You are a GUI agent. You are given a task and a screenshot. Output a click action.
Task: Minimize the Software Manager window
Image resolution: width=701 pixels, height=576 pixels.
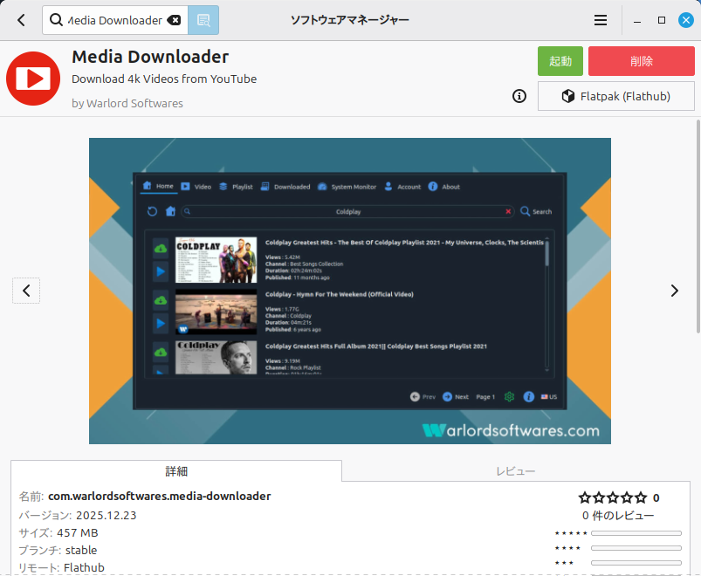[x=639, y=20]
